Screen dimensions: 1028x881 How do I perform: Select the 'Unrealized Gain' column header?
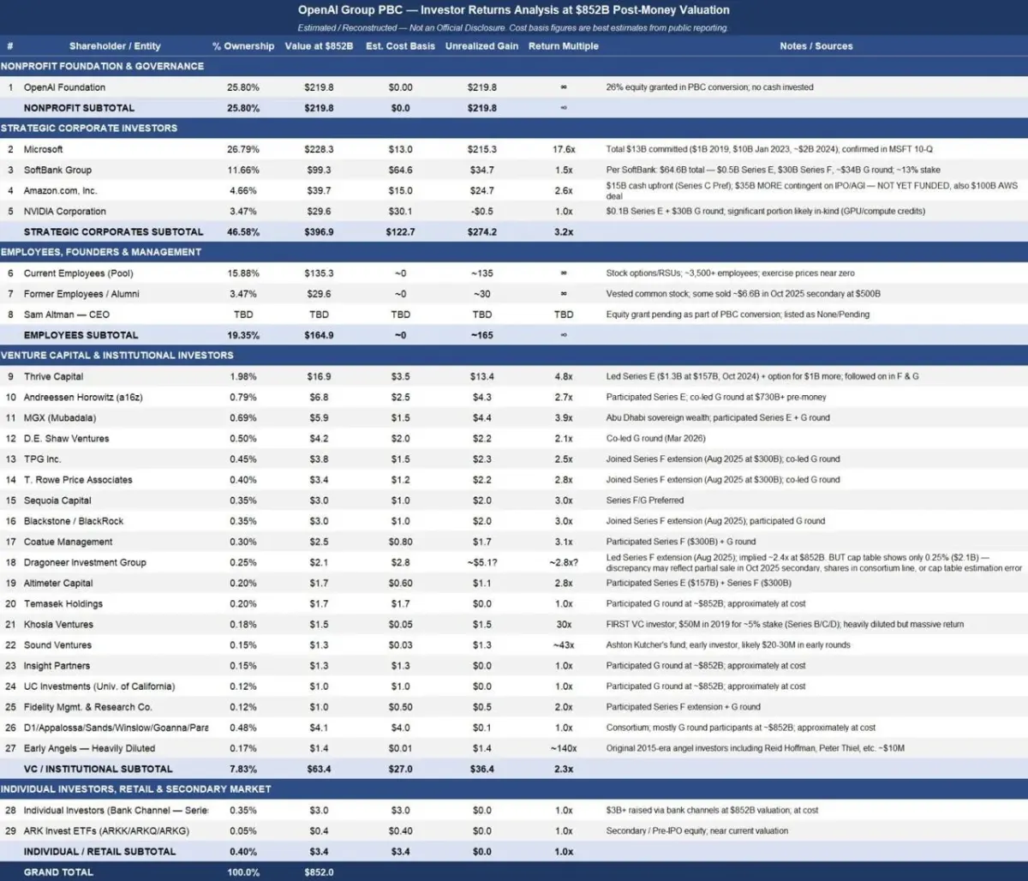click(481, 46)
